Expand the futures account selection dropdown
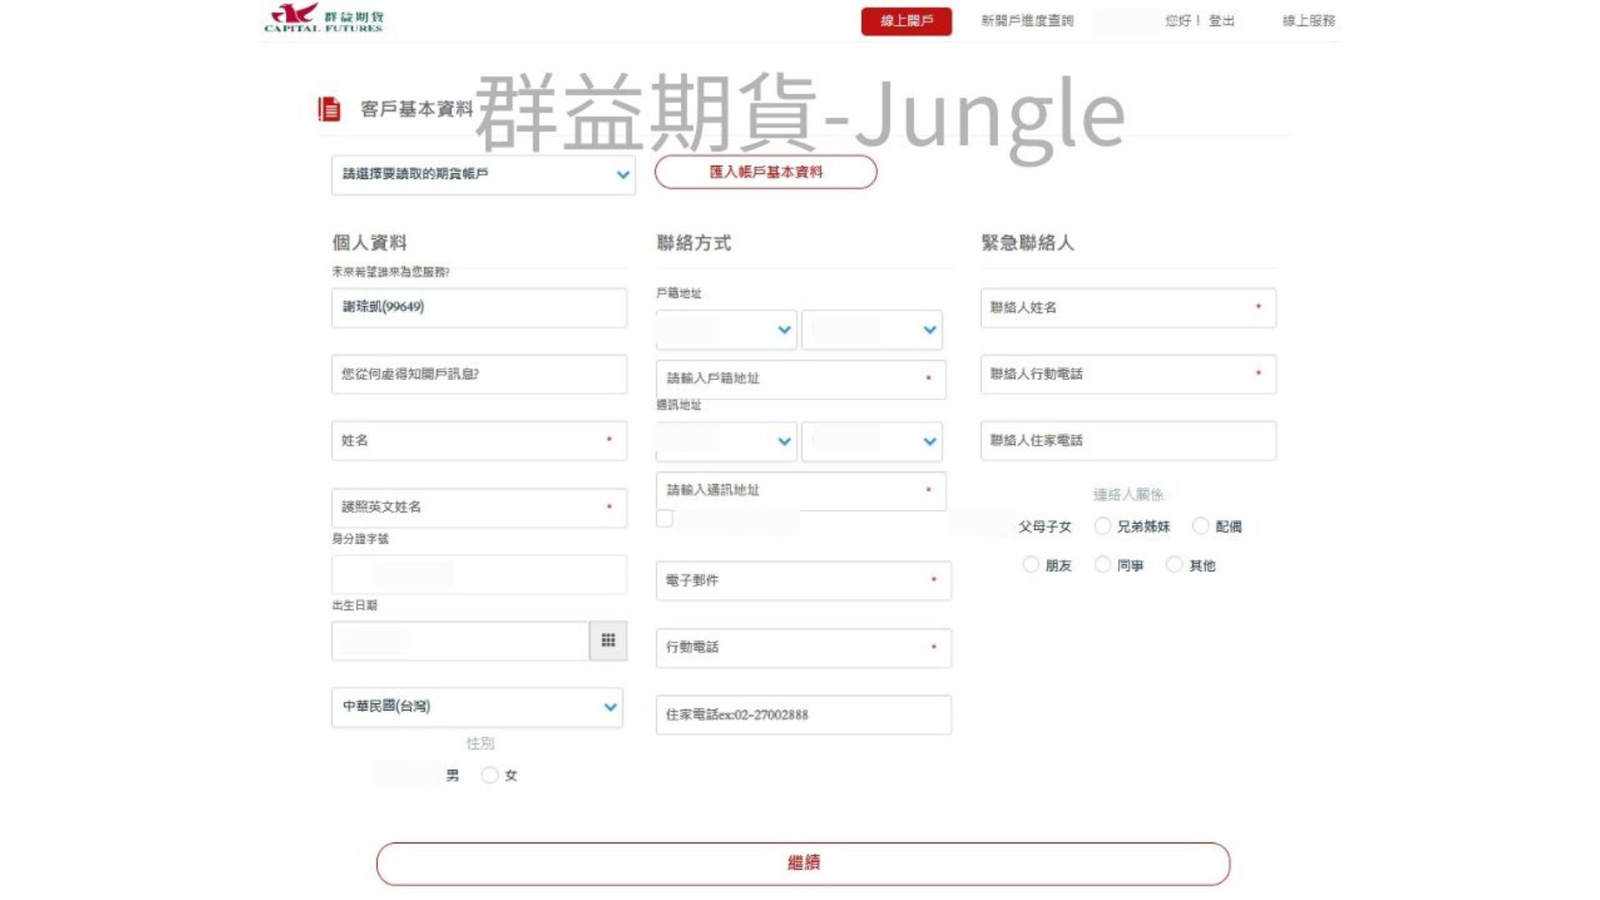 coord(483,174)
